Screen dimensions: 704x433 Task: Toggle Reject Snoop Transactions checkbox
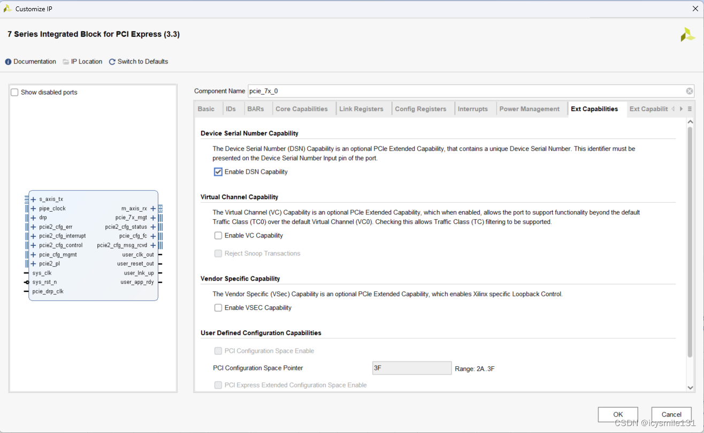pyautogui.click(x=218, y=253)
